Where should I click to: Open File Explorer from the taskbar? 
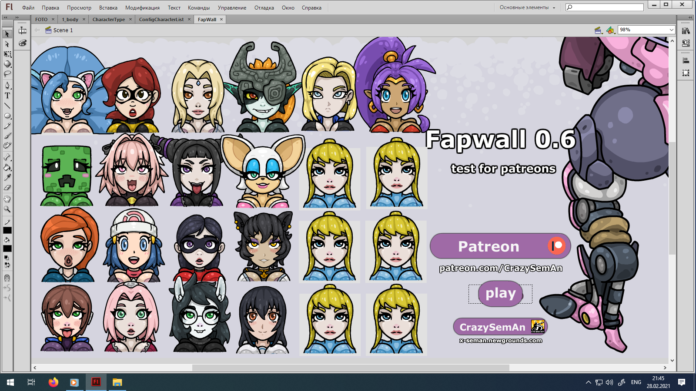117,382
